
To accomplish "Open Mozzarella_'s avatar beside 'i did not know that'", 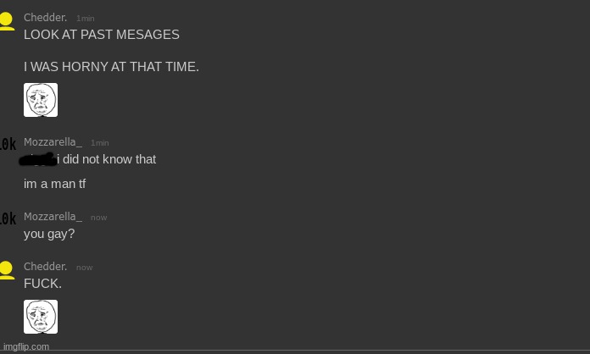I will (x=8, y=145).
